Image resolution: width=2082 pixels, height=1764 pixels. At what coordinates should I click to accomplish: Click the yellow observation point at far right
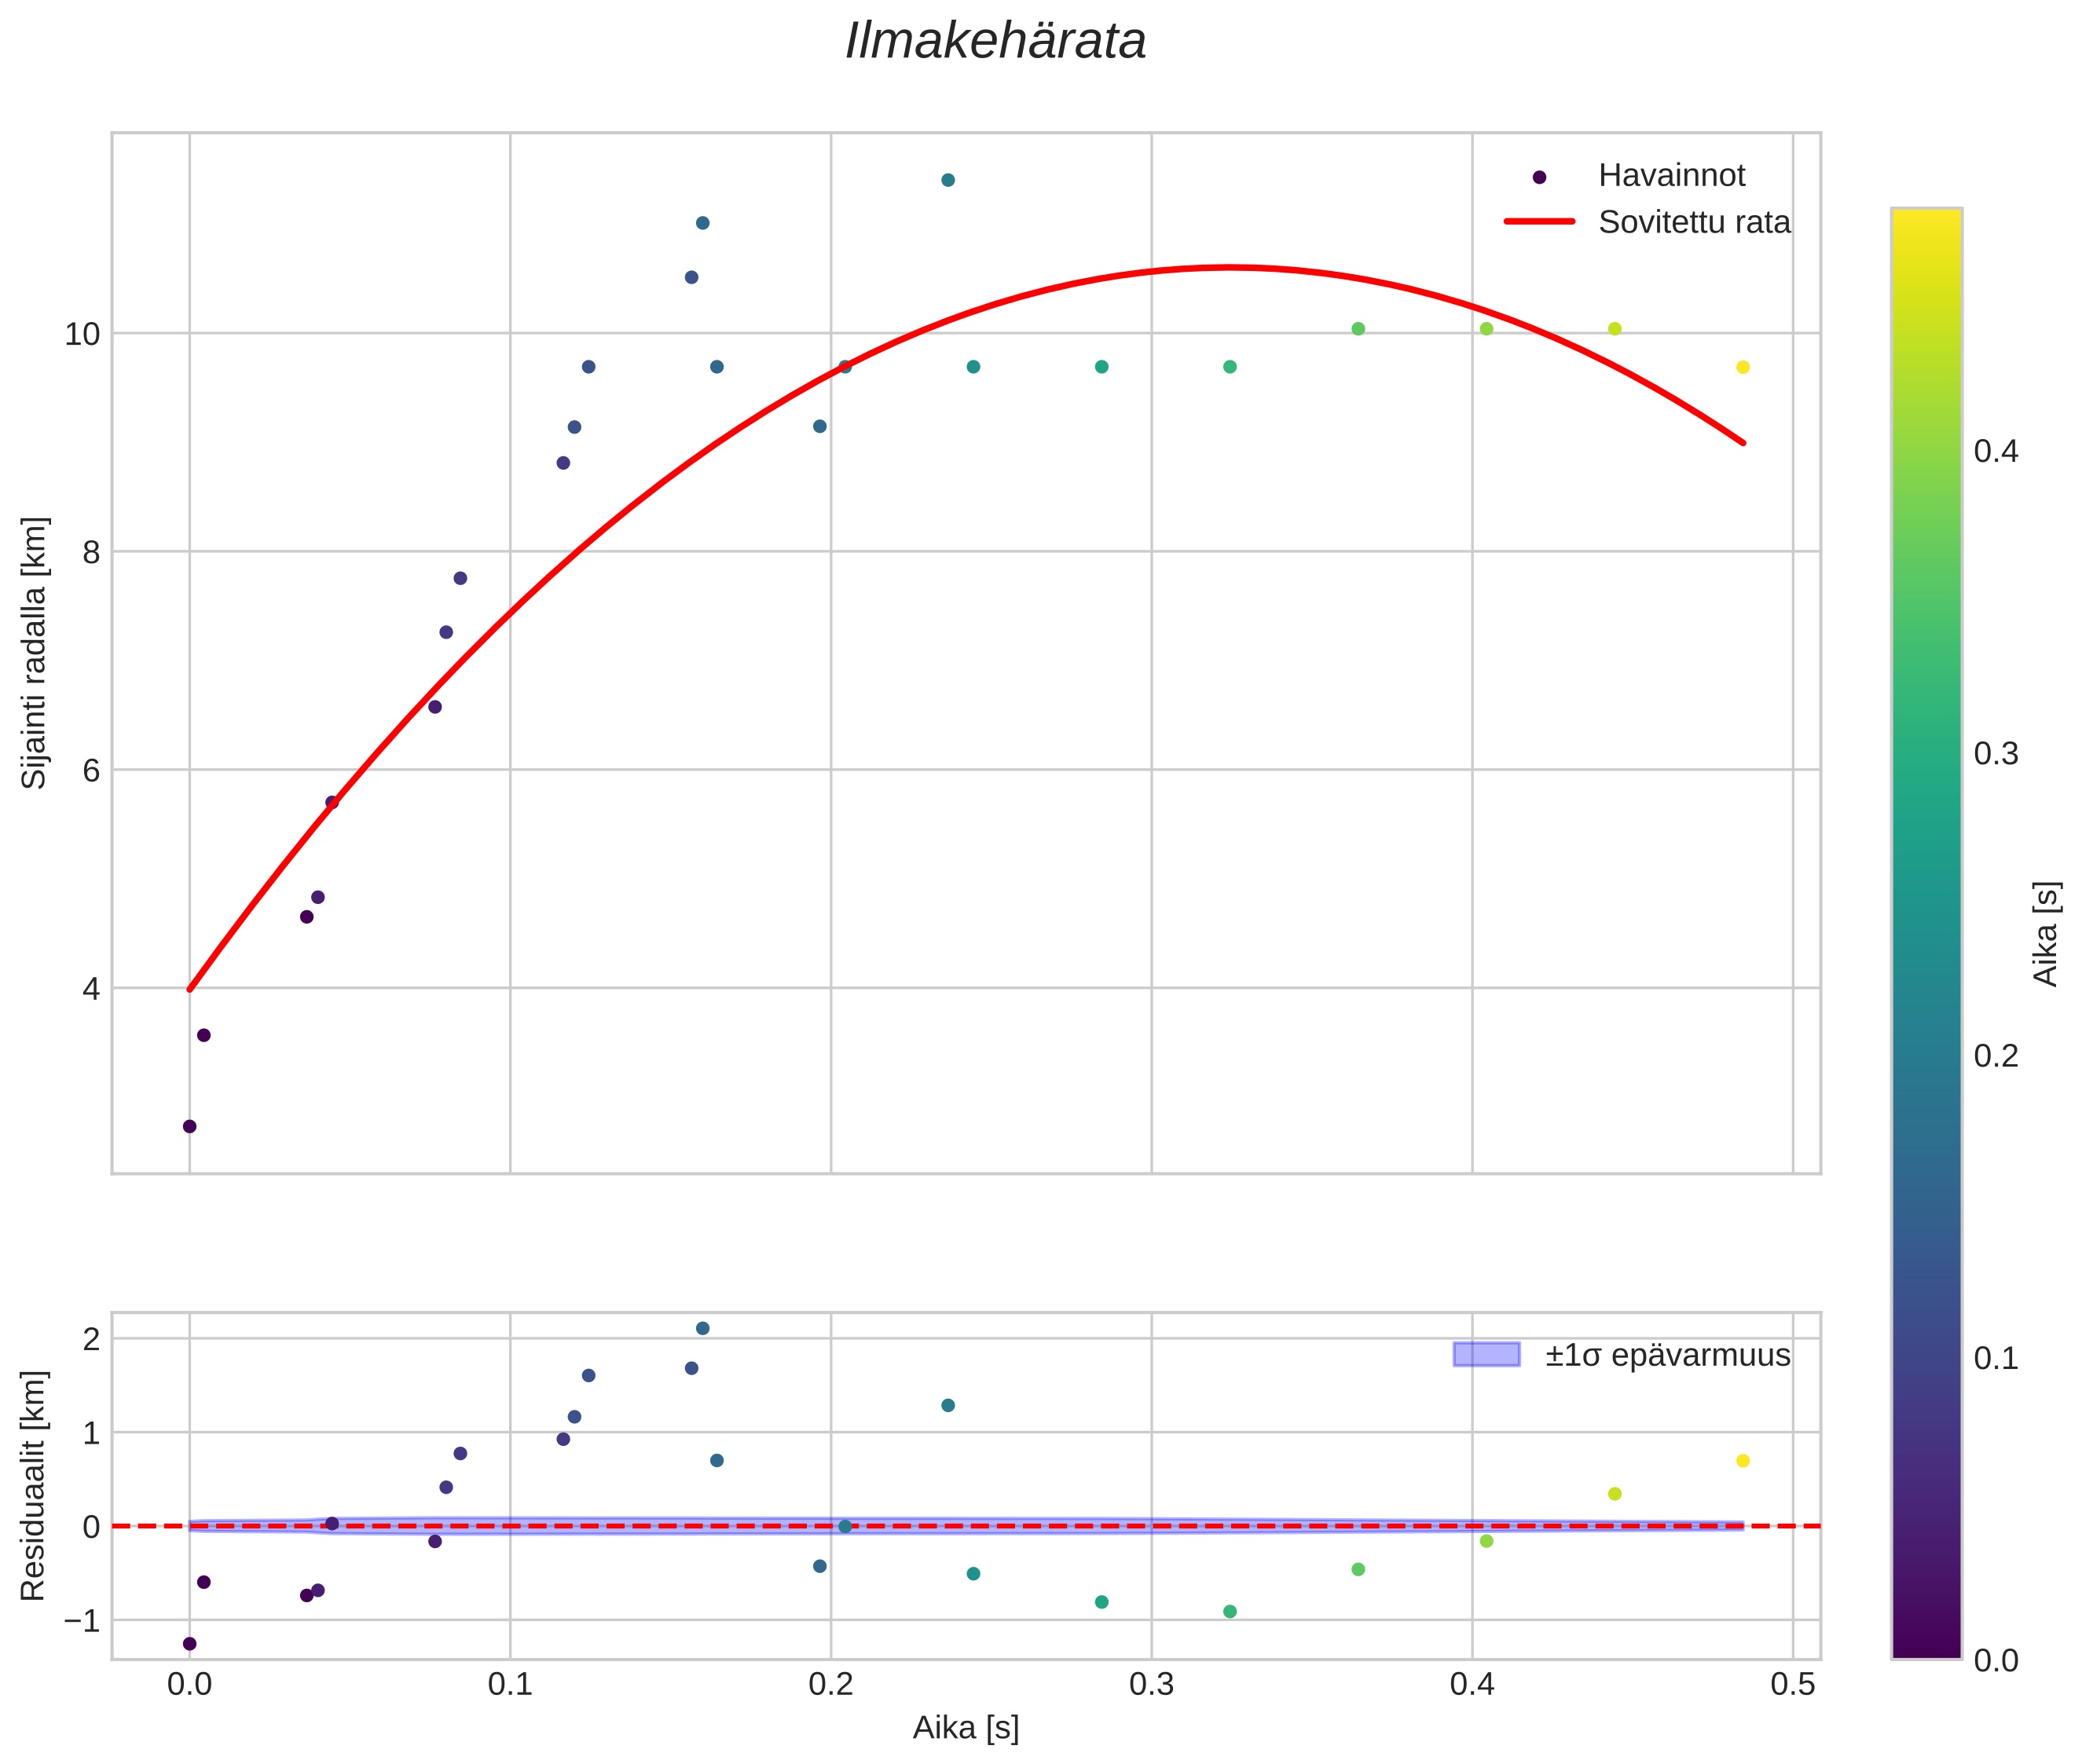tap(1743, 367)
